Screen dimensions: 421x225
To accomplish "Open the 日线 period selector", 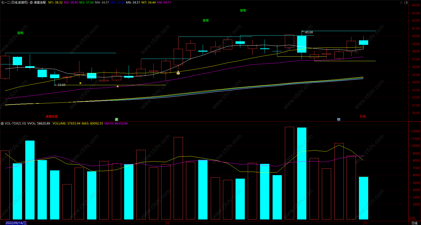I will (414, 223).
